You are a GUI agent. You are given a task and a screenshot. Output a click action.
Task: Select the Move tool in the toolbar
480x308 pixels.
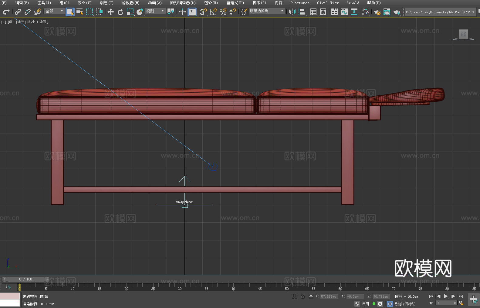coord(111,12)
